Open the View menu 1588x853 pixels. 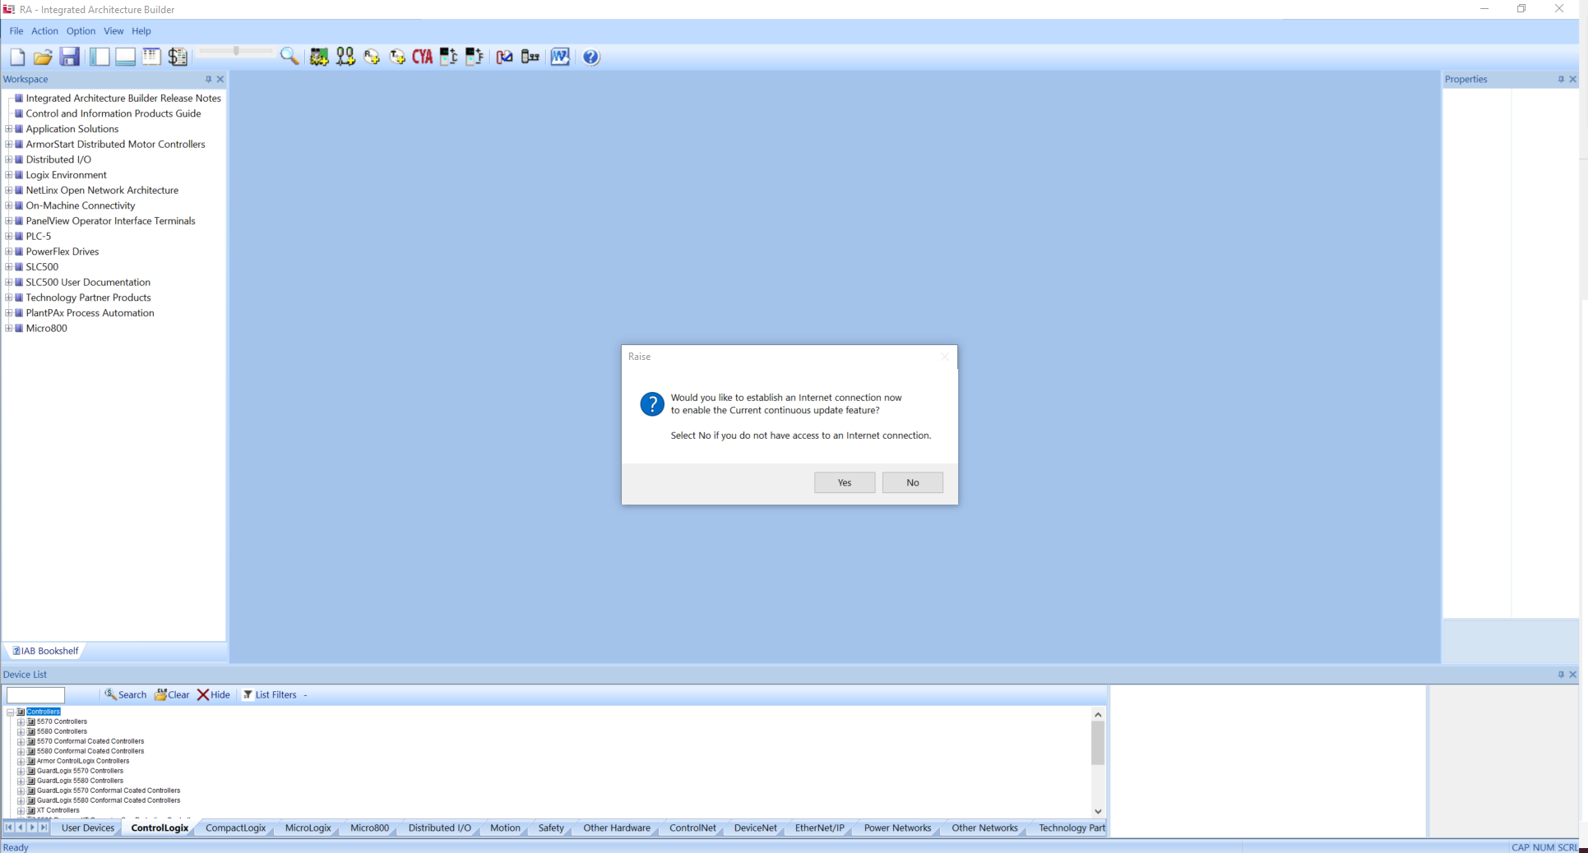click(113, 31)
